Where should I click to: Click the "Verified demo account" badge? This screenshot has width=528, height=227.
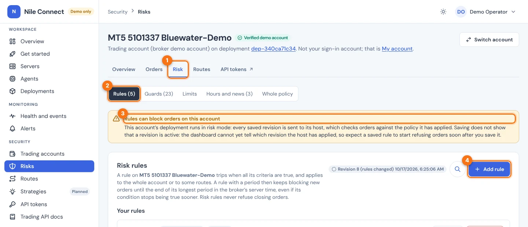point(263,38)
